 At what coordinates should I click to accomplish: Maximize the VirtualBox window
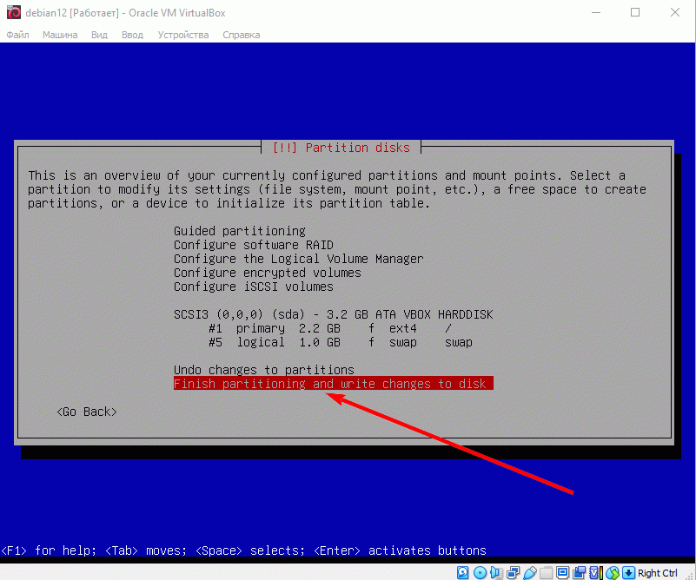click(635, 12)
